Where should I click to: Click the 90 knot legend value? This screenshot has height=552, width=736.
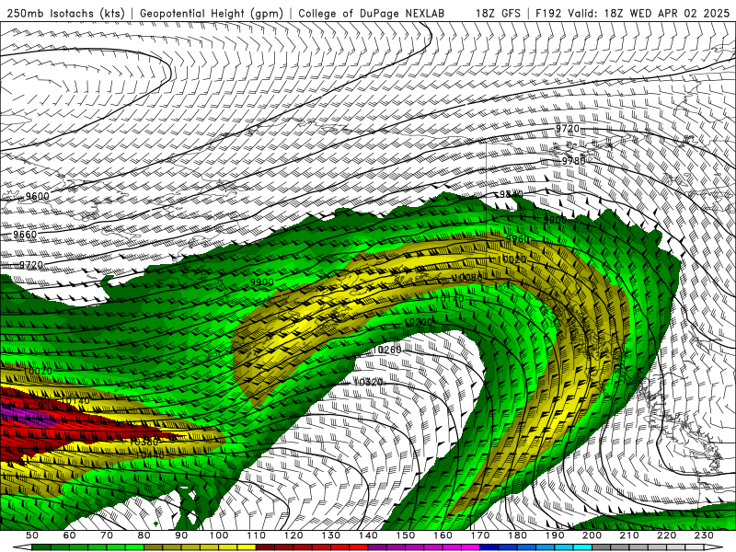tap(181, 535)
